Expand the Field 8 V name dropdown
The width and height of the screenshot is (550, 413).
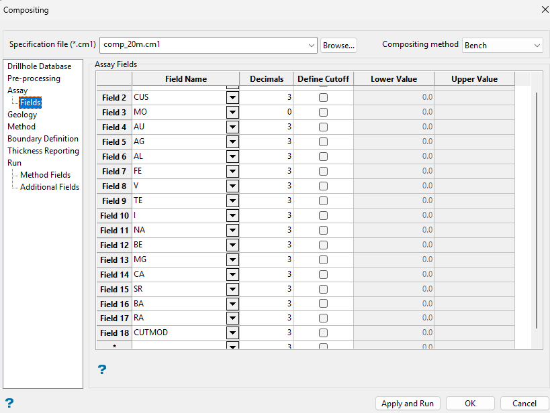pos(232,186)
